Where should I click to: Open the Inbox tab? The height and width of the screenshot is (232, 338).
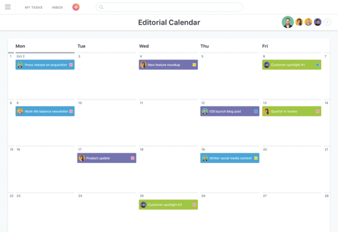(x=57, y=7)
